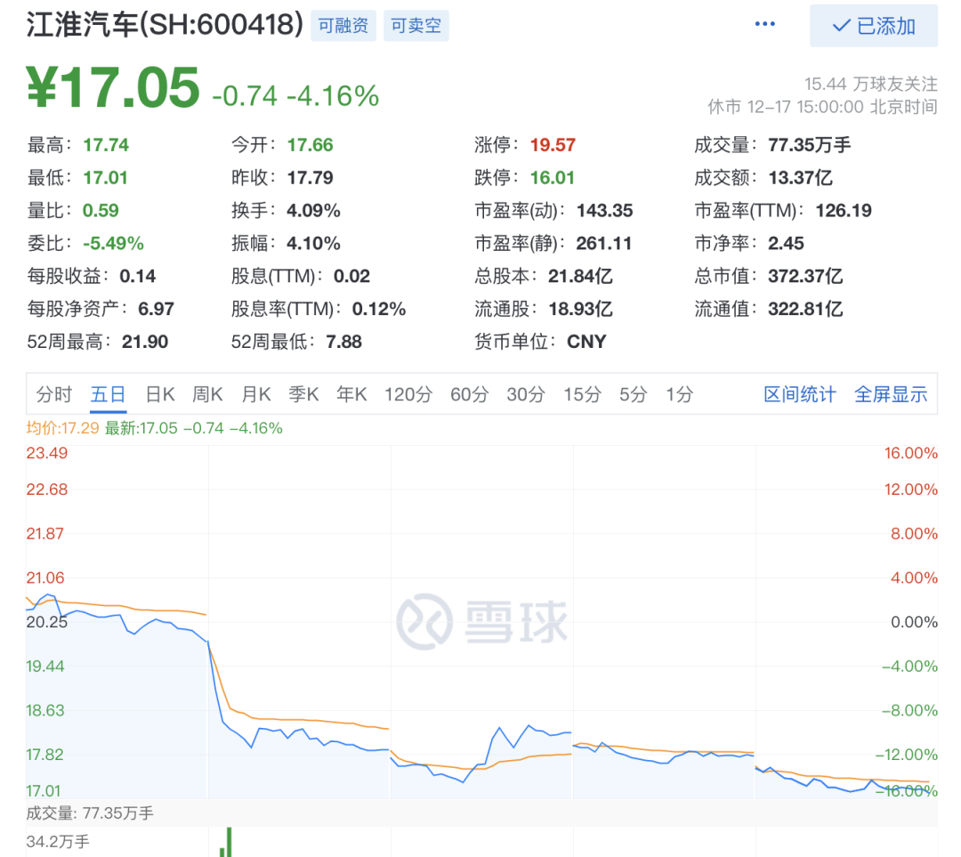
Task: Click the 振幅 value 4.10%
Action: coord(313,244)
